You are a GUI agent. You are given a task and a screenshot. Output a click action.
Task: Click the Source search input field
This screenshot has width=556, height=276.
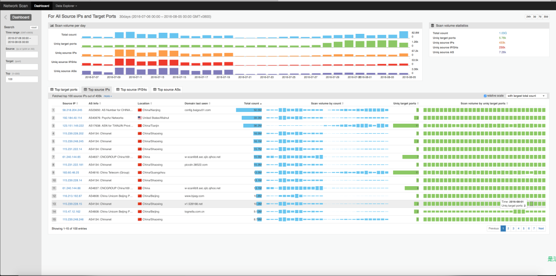21,54
